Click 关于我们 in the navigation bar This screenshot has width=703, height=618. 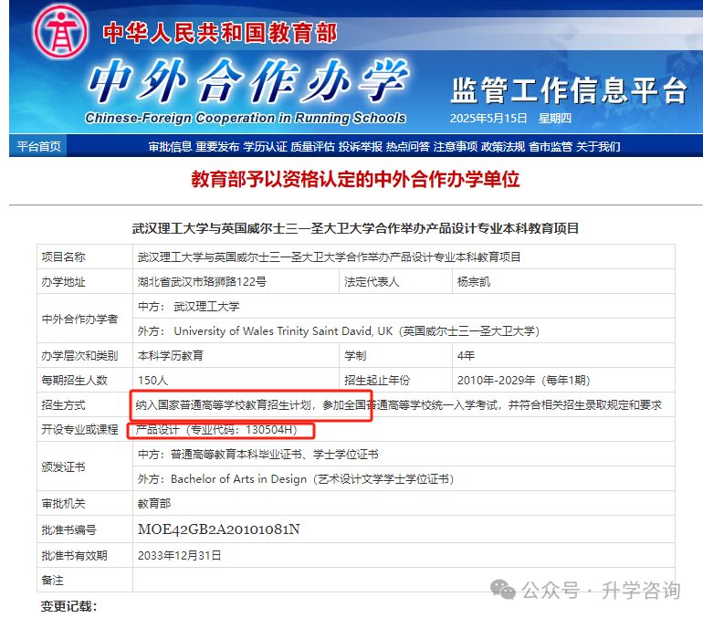click(598, 147)
